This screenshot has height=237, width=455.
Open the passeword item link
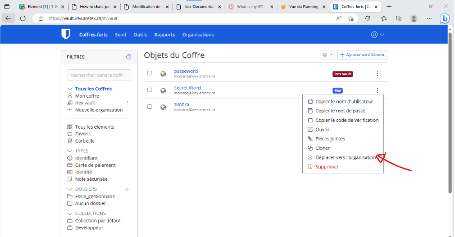pyautogui.click(x=186, y=71)
